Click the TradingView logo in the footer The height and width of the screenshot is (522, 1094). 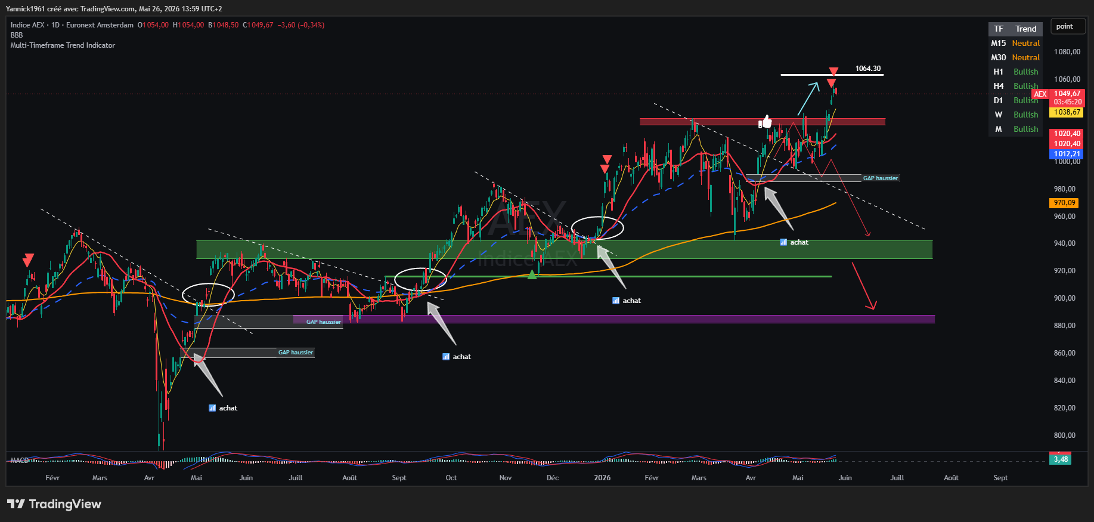pyautogui.click(x=54, y=504)
